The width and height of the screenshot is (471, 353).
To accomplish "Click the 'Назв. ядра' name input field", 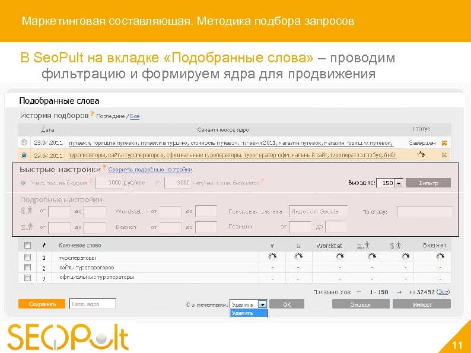I will pyautogui.click(x=93, y=304).
